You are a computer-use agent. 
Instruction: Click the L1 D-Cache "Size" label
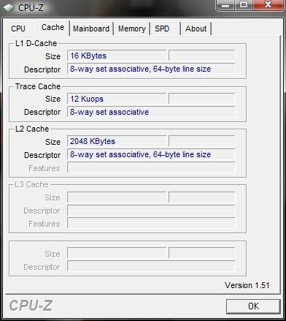click(x=53, y=56)
